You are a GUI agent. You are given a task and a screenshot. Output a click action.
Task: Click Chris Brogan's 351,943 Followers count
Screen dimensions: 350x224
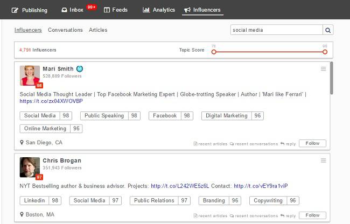(62, 168)
